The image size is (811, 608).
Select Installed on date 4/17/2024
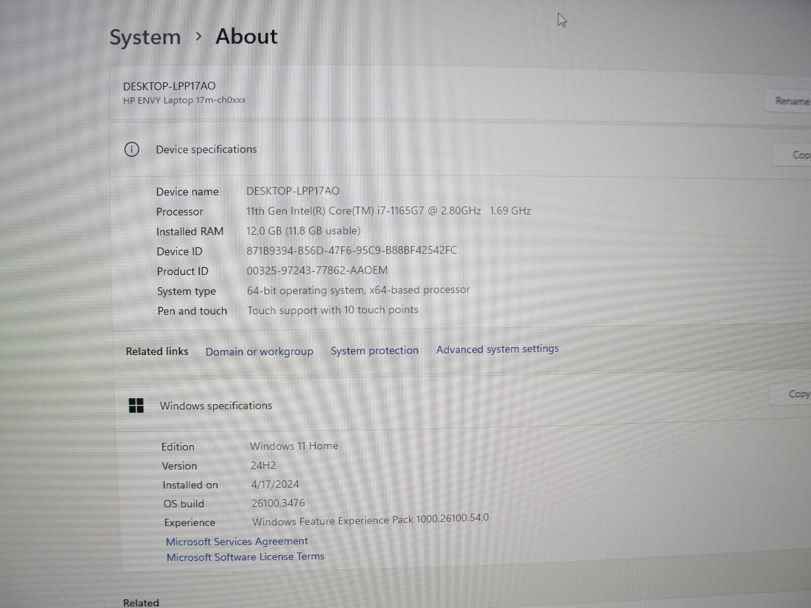click(275, 484)
